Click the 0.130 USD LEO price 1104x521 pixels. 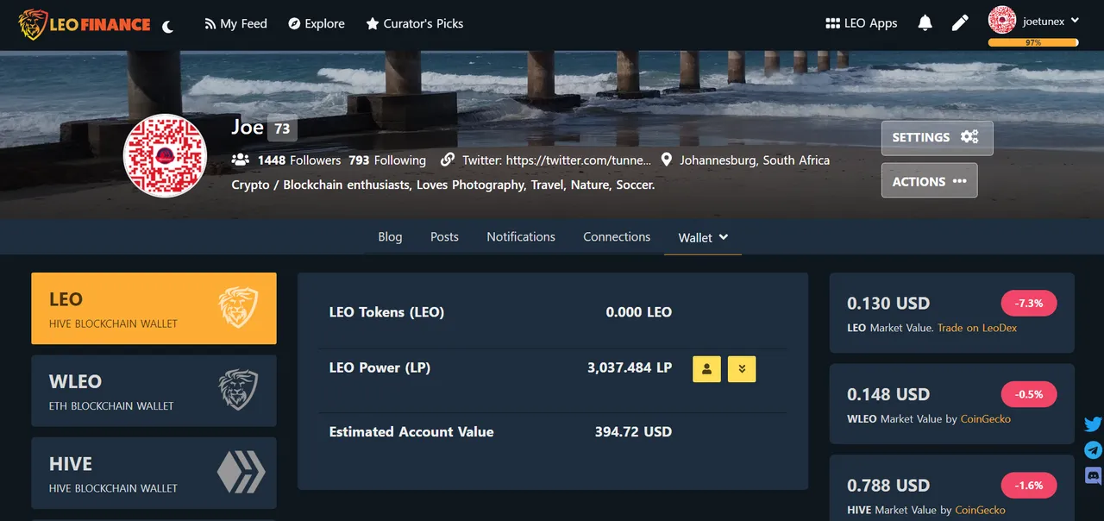pyautogui.click(x=888, y=303)
